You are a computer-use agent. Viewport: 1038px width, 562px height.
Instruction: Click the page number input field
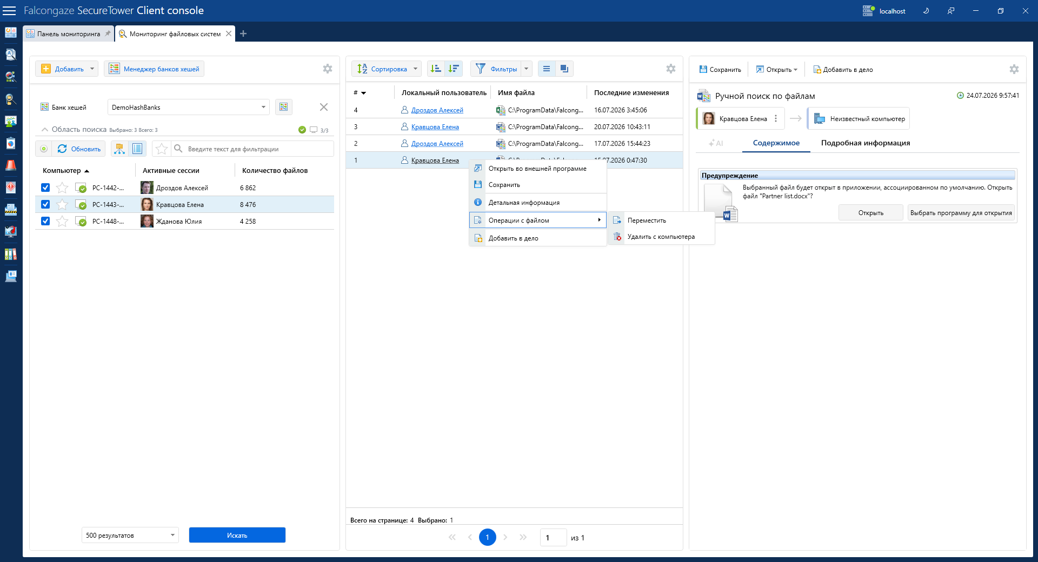click(553, 537)
